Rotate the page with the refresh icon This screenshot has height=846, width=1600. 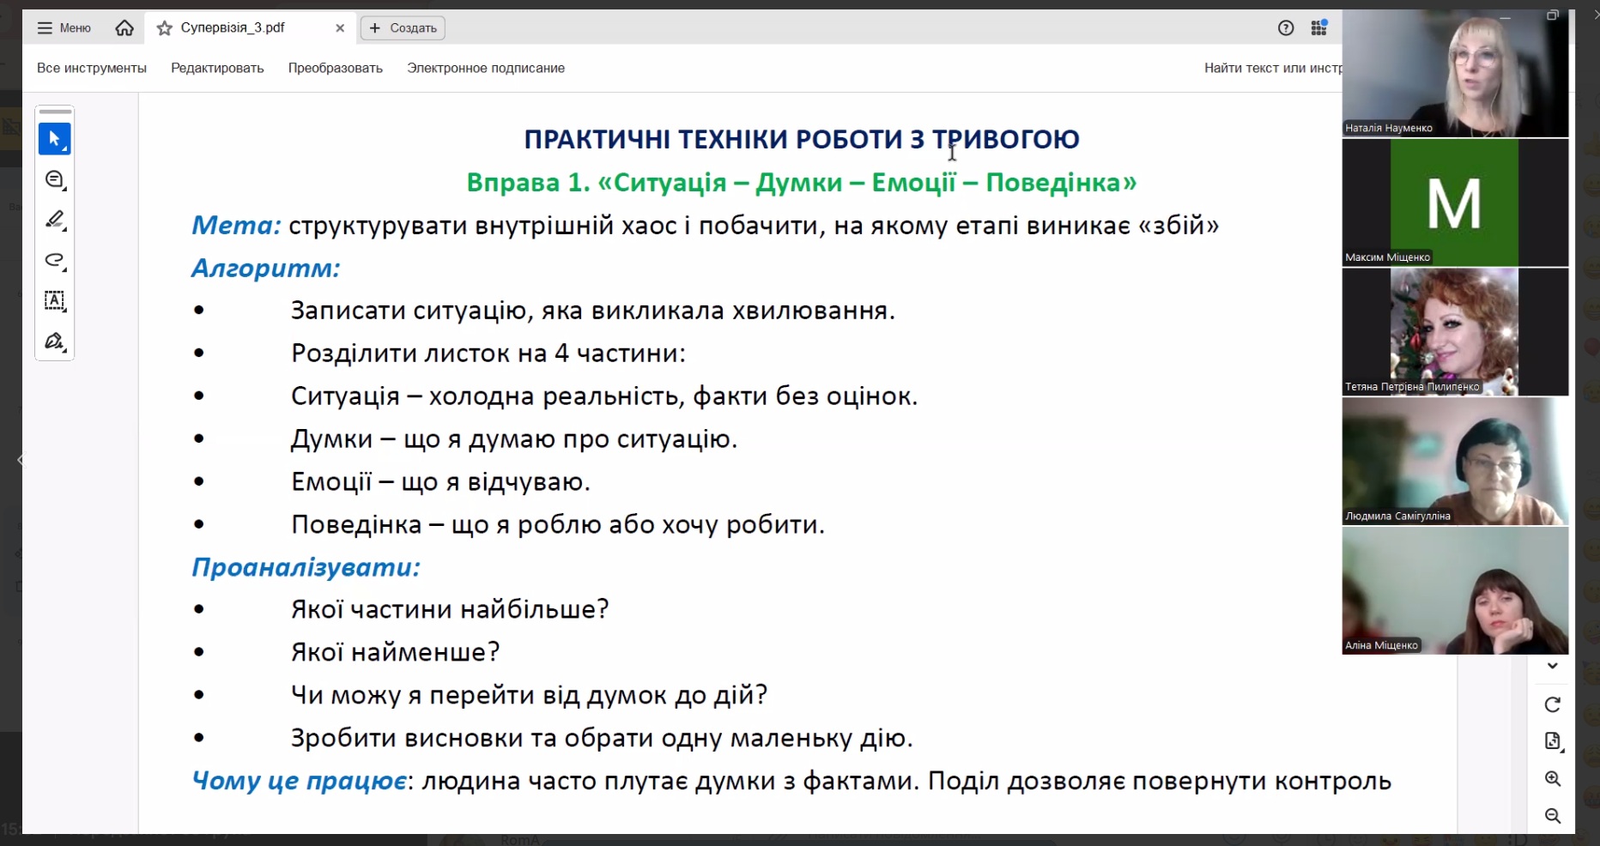click(x=1553, y=705)
